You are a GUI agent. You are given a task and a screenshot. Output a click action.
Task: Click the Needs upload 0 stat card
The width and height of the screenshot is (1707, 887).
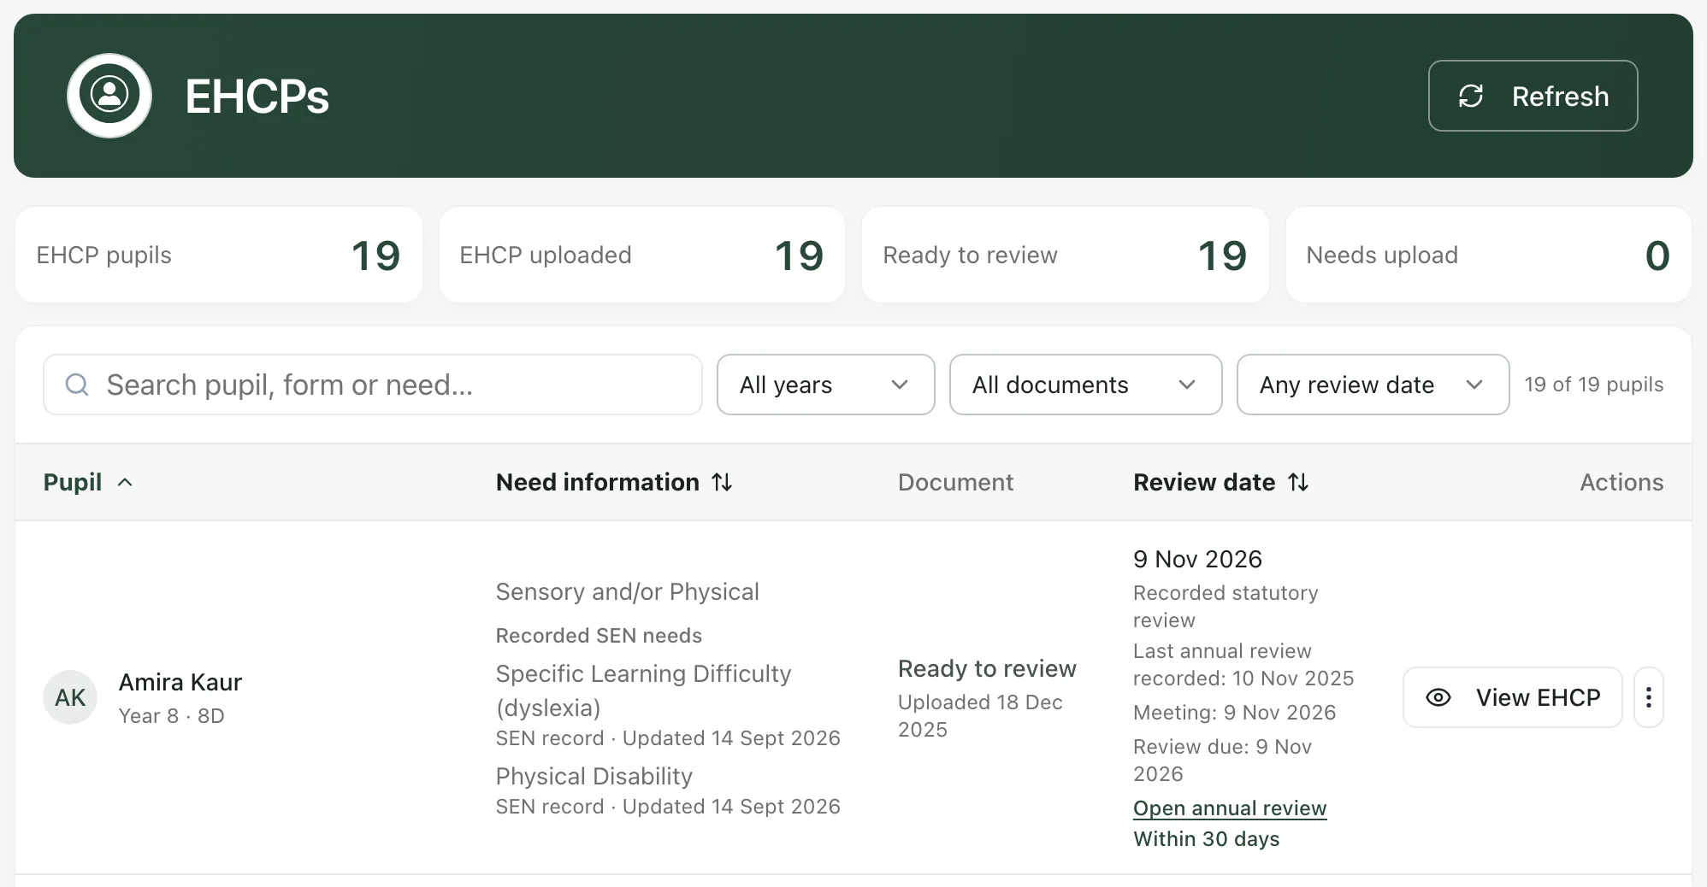click(1489, 255)
